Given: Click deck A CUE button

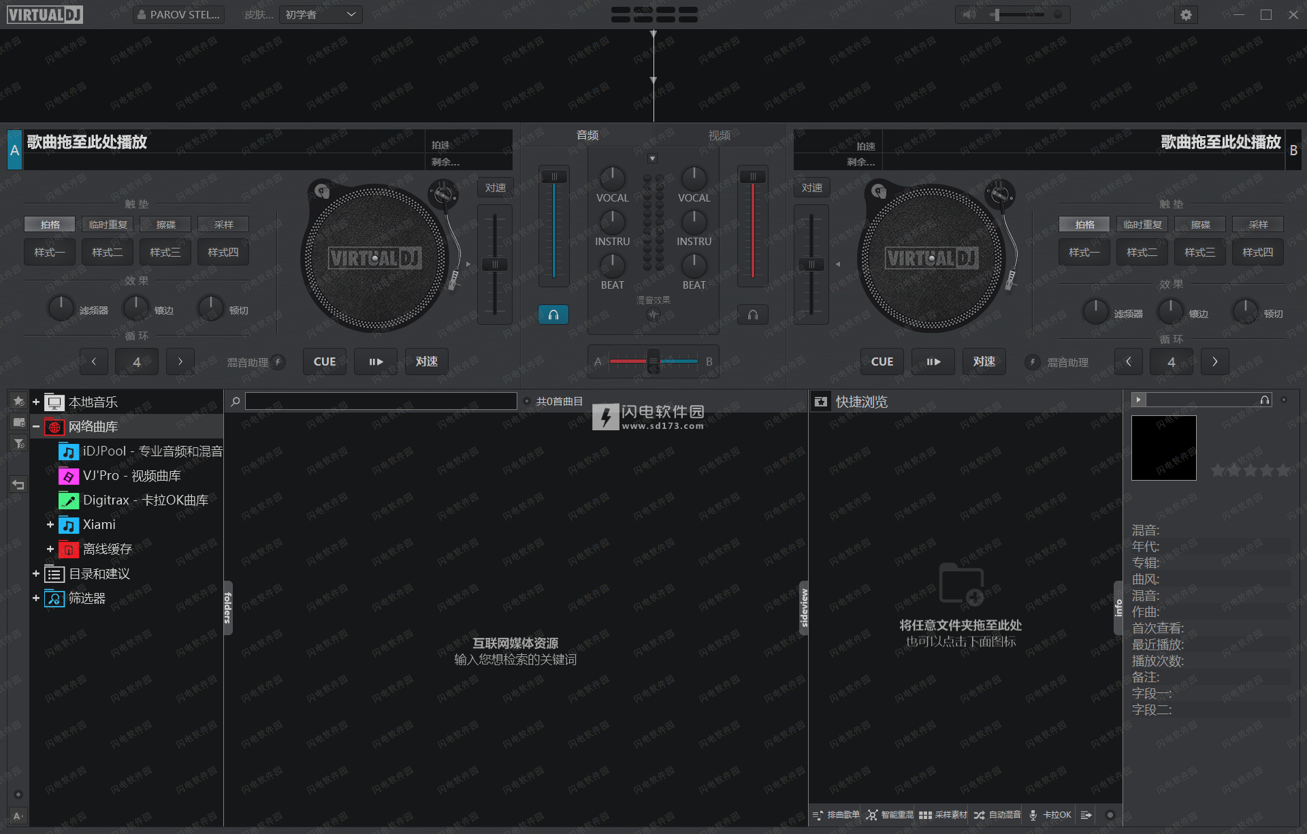Looking at the screenshot, I should [x=325, y=362].
